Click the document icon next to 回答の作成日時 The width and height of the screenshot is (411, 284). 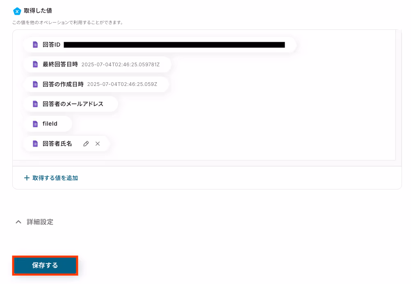coord(35,84)
